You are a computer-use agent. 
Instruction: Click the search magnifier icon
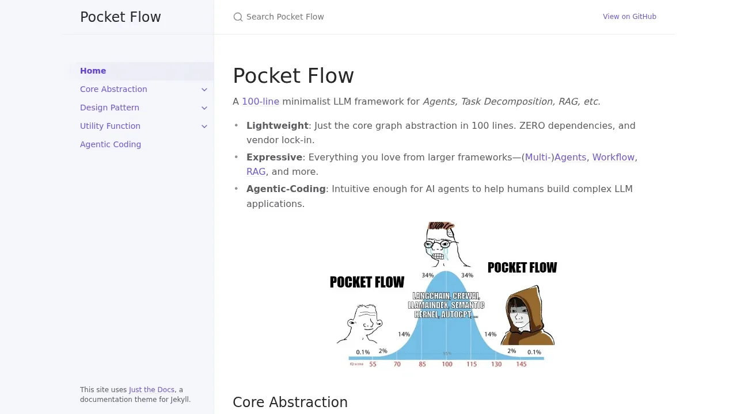coord(238,17)
